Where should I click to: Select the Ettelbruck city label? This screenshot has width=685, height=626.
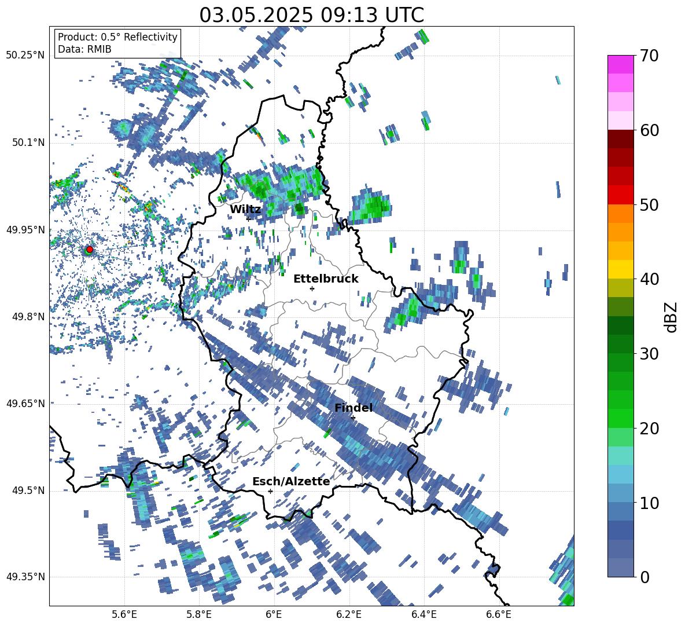[326, 279]
